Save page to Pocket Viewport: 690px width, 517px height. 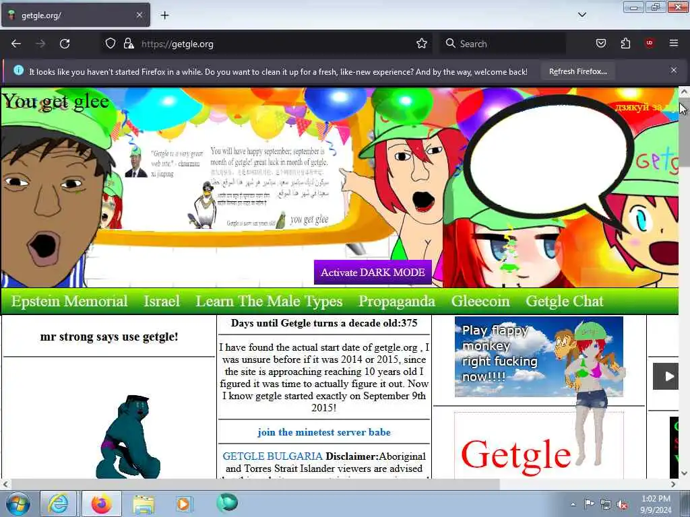click(x=600, y=44)
